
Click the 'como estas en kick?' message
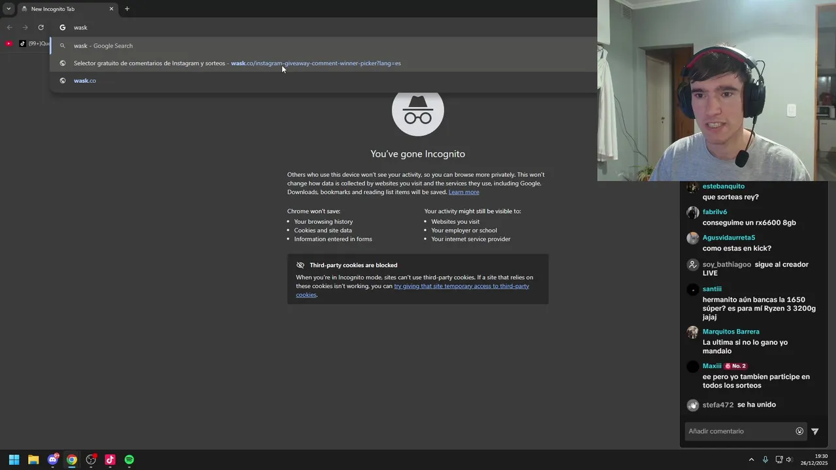click(x=737, y=249)
